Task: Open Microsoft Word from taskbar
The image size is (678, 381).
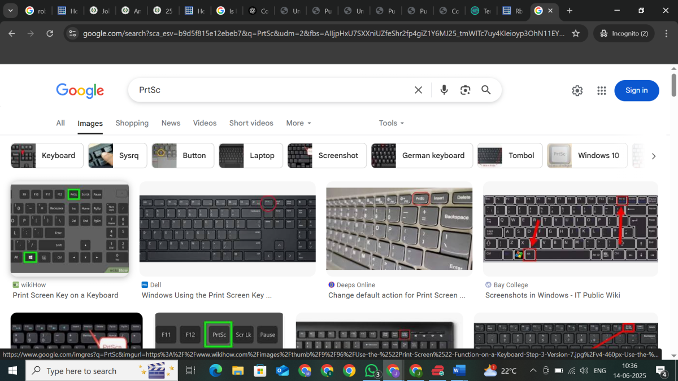Action: pyautogui.click(x=459, y=371)
